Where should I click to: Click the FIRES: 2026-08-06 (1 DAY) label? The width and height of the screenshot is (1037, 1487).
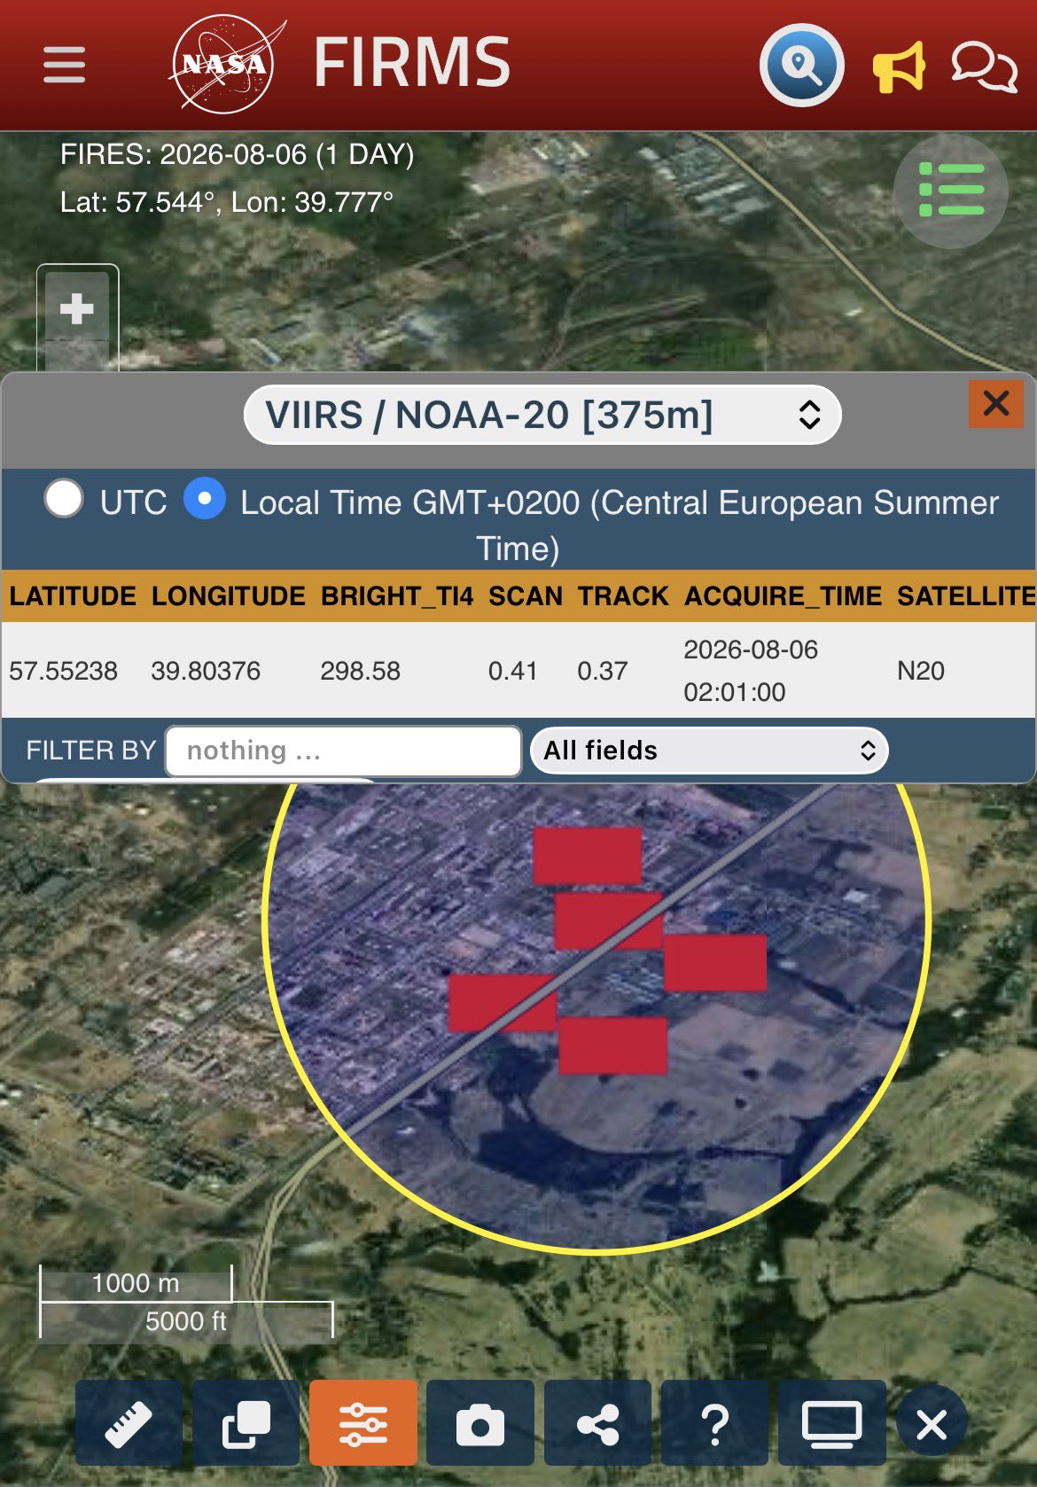(237, 155)
